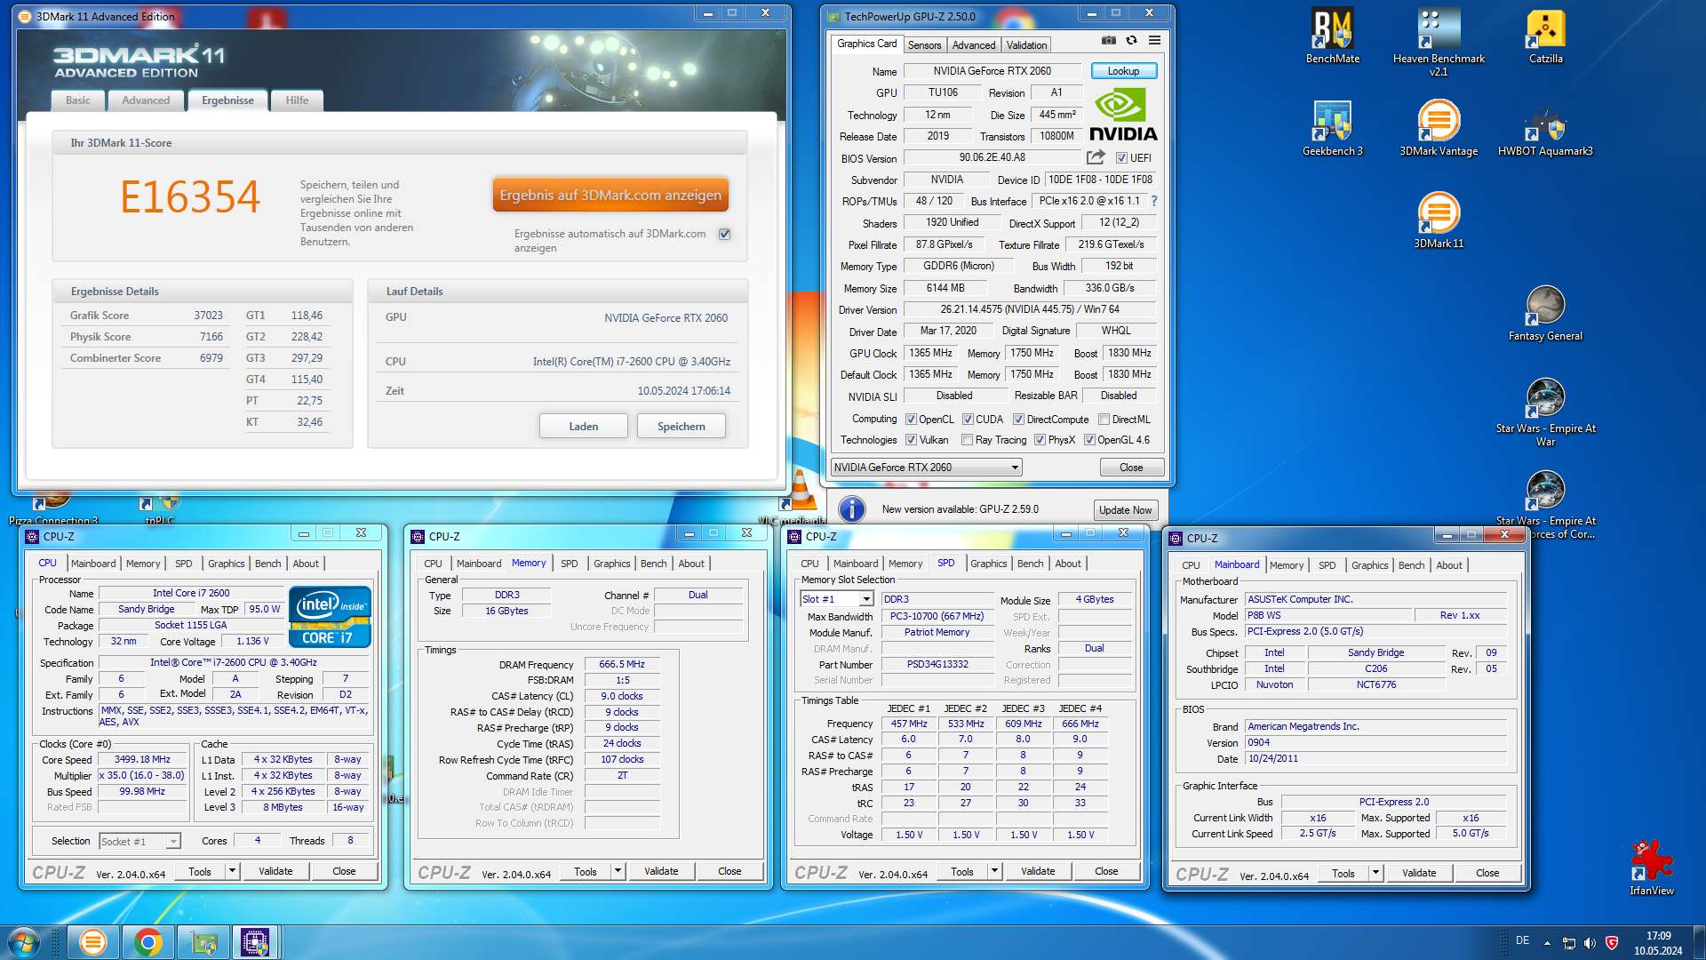Toggle the DirectML checkbox
The width and height of the screenshot is (1706, 960).
[x=1104, y=420]
